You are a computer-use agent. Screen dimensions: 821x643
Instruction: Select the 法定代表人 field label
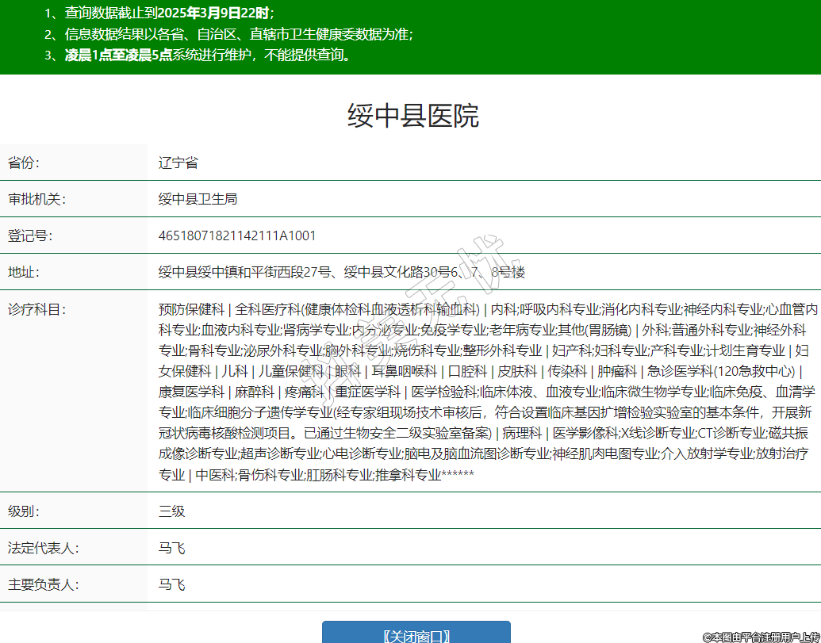[x=43, y=548]
